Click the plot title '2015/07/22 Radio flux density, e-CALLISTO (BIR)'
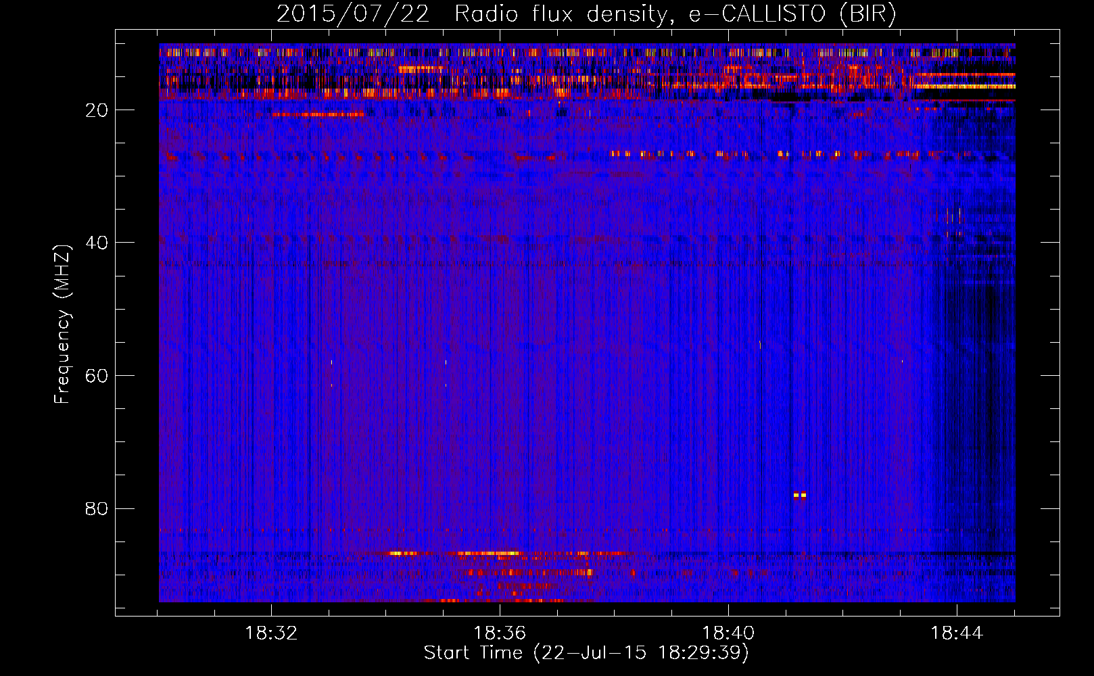 (586, 14)
